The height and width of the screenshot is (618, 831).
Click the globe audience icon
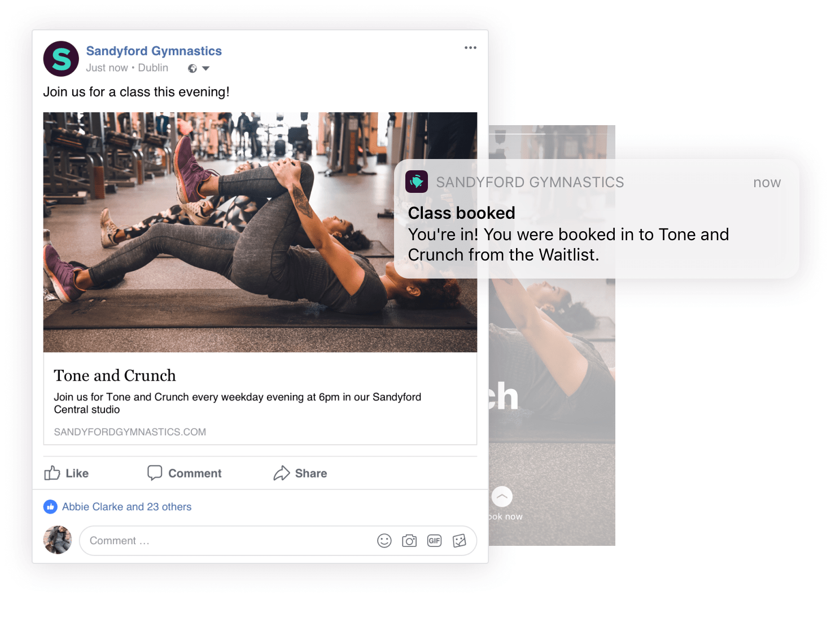pos(193,68)
